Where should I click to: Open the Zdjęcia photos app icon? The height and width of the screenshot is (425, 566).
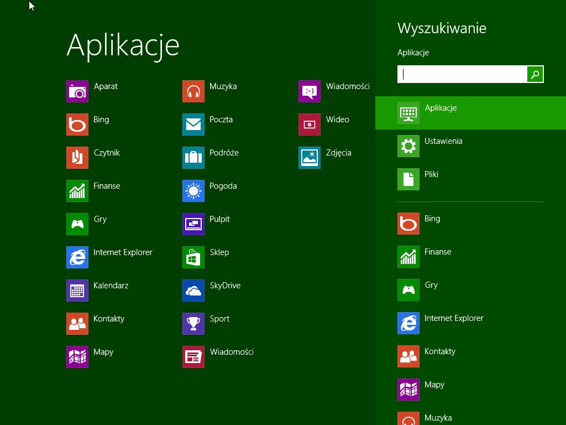[x=310, y=158]
